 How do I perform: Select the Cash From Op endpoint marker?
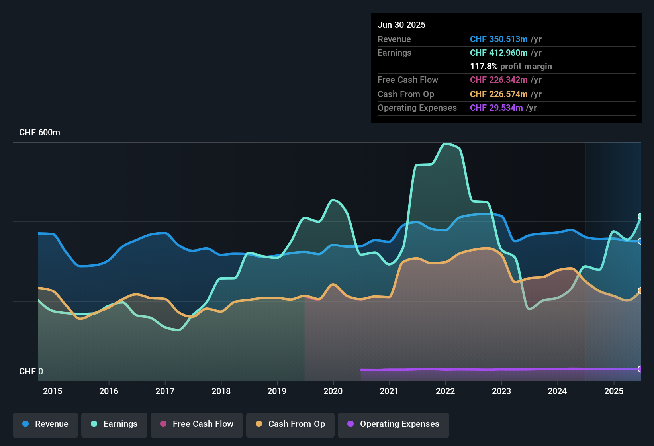(x=640, y=291)
